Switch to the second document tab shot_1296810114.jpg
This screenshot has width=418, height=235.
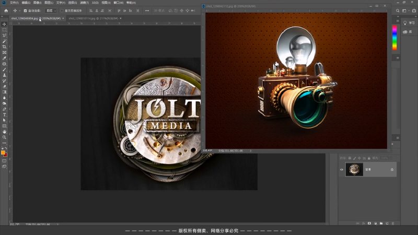tap(86, 18)
